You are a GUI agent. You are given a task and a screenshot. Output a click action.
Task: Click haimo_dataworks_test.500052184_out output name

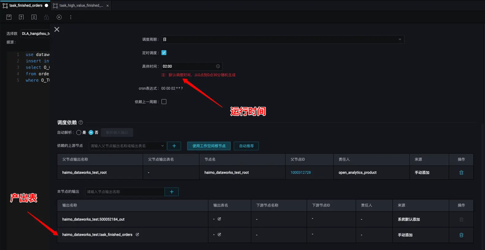93,219
